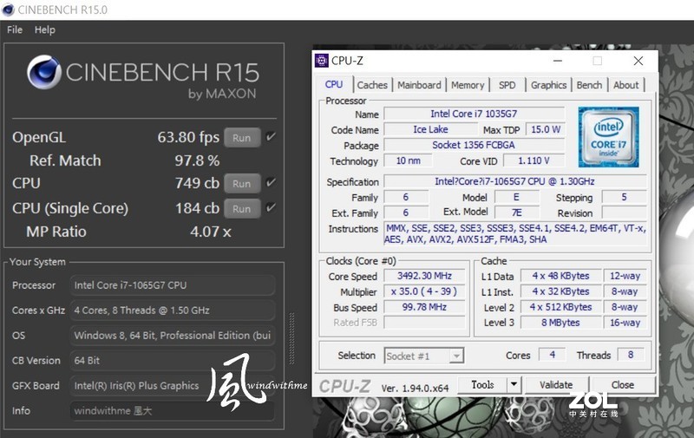The height and width of the screenshot is (438, 694).
Task: Click the Close button in CPU-Z footer
Action: click(622, 384)
